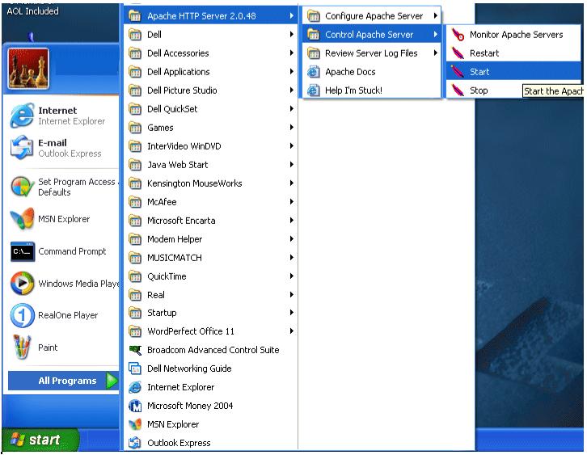The height and width of the screenshot is (455, 587).
Task: Open MSN Explorer butterfly icon in pinned list
Action: click(22, 219)
